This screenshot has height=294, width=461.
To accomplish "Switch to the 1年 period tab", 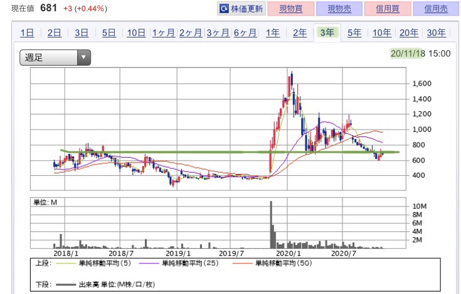I will point(272,33).
